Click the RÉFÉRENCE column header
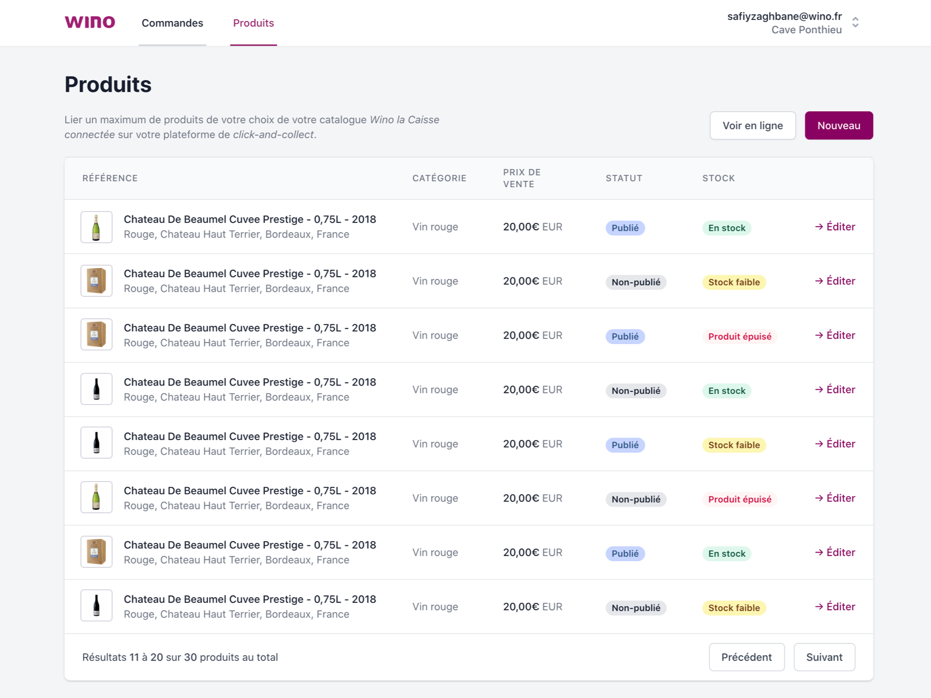The height and width of the screenshot is (698, 931). tap(110, 178)
